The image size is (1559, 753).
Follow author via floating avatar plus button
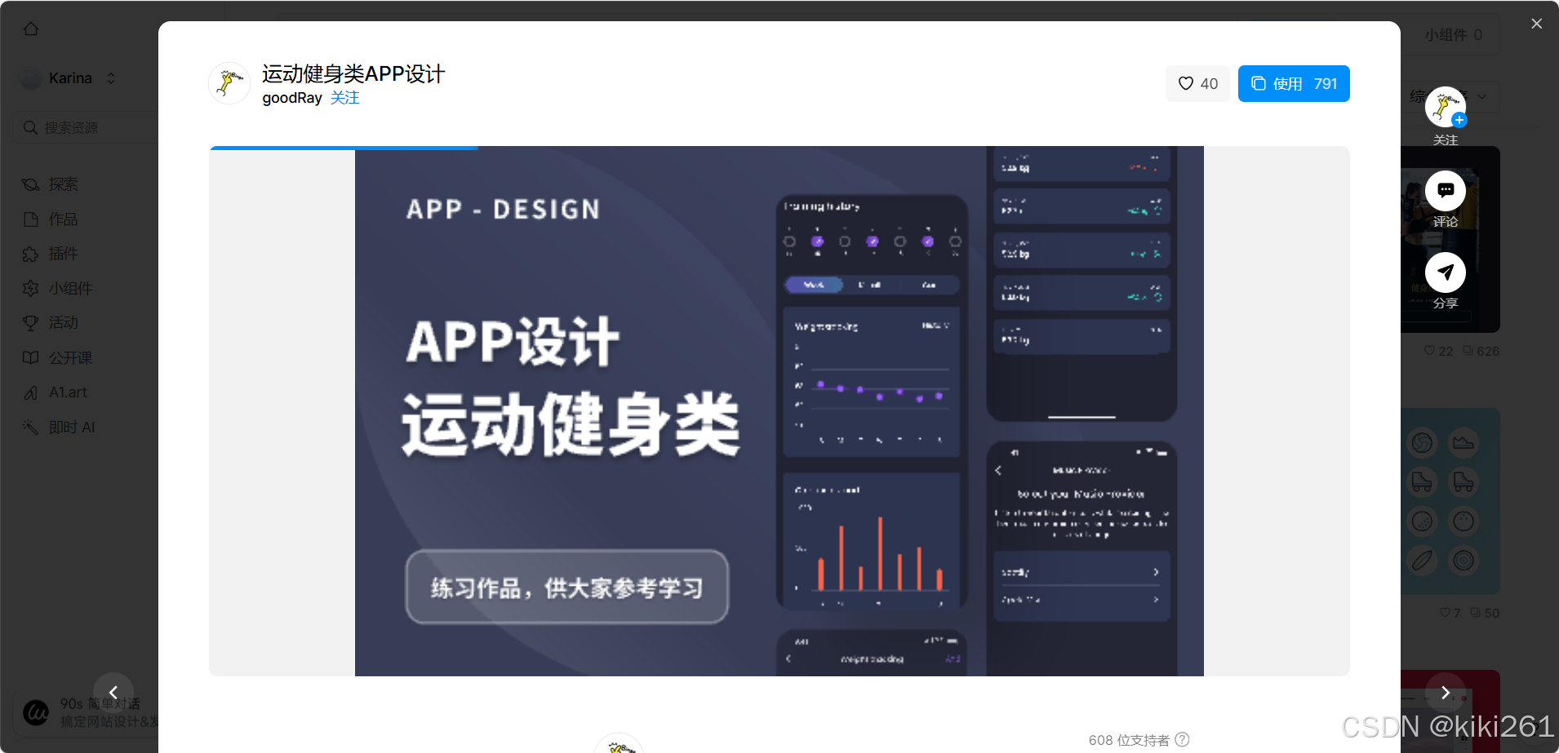(1459, 120)
